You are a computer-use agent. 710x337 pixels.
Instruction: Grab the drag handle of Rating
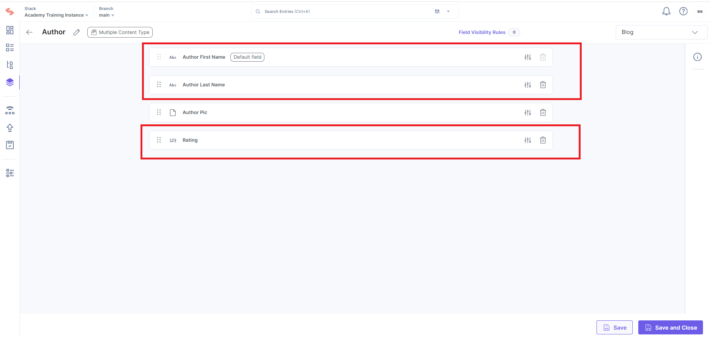tap(159, 140)
